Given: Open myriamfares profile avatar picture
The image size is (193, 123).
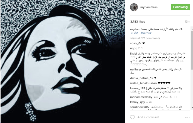Looking at the screenshot, I should [x=134, y=7].
